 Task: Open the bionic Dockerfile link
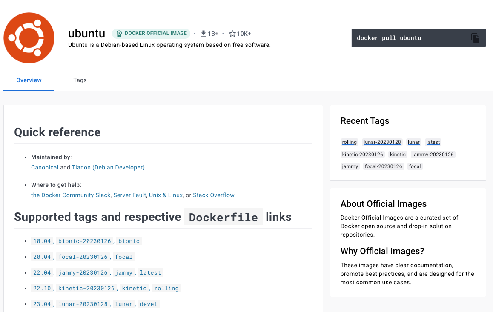(129, 241)
